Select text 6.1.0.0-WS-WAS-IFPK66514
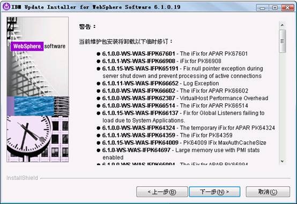Viewport: 297px width, 204px height. pos(138,105)
